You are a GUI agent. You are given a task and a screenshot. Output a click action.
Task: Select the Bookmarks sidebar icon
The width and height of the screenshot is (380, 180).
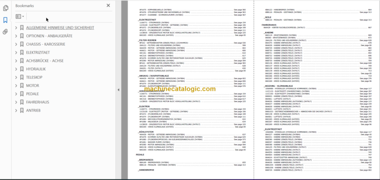(5, 20)
